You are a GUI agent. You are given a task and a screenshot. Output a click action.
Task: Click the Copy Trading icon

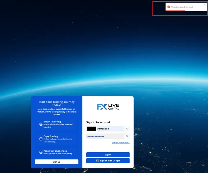point(41,139)
